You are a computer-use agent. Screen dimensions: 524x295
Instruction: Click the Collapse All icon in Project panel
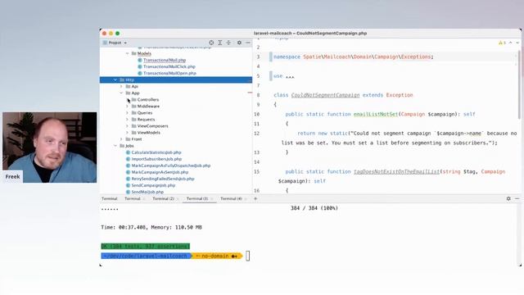point(228,43)
